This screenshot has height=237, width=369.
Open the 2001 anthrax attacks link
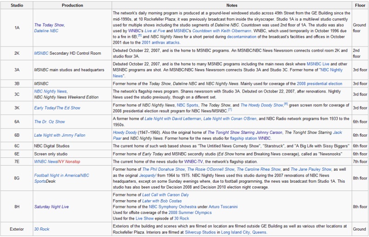click(161, 42)
